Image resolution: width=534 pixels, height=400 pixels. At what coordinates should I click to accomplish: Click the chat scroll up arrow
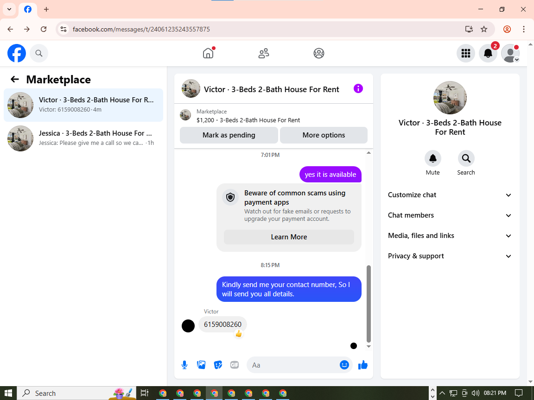[x=369, y=153]
